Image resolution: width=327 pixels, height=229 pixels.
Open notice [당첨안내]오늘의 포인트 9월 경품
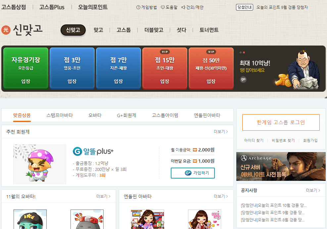(273, 213)
